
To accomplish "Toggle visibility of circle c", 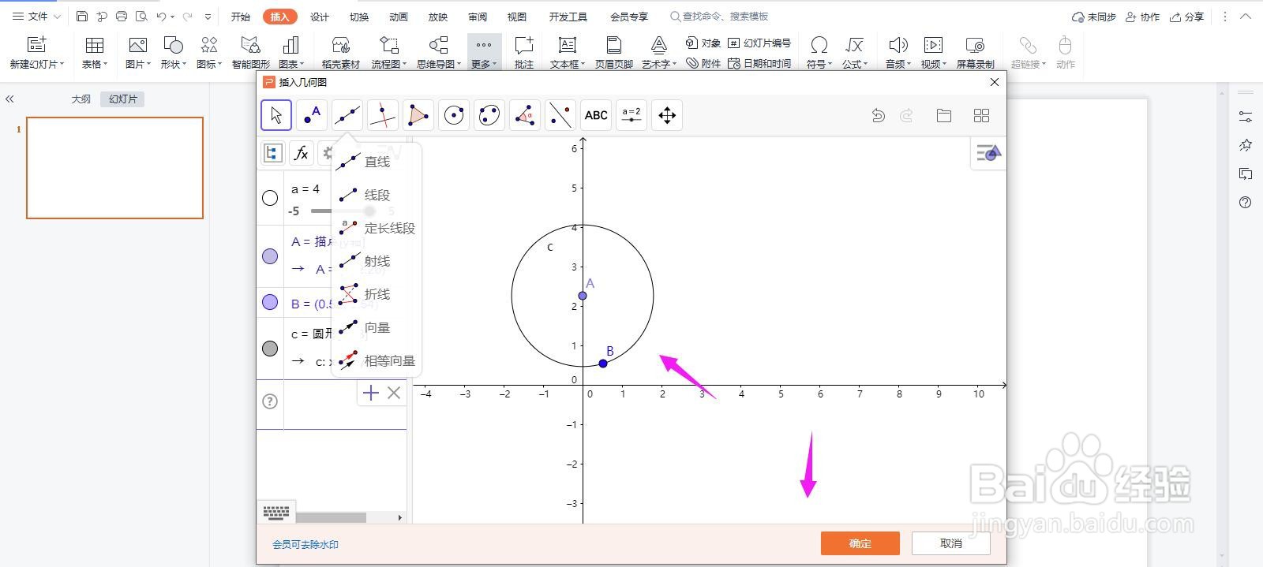I will click(270, 349).
